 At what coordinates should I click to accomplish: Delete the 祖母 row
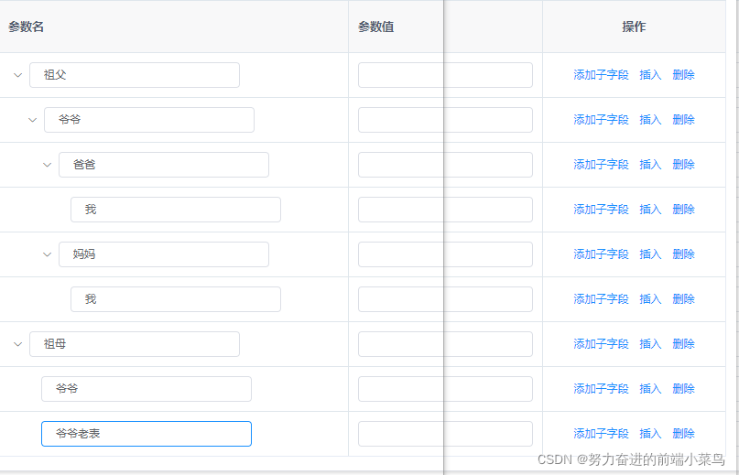coord(683,344)
